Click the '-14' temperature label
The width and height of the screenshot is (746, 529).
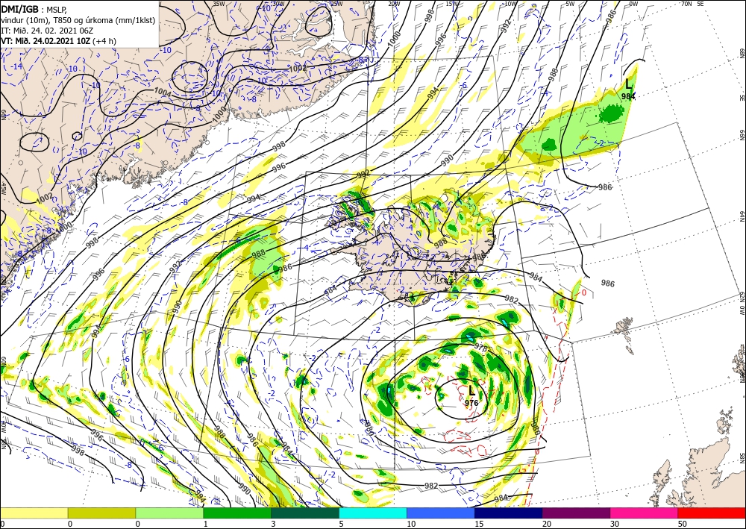point(17,66)
